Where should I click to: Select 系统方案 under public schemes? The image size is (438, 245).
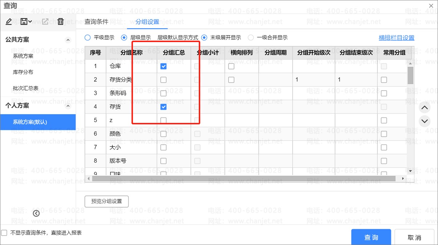click(x=23, y=56)
